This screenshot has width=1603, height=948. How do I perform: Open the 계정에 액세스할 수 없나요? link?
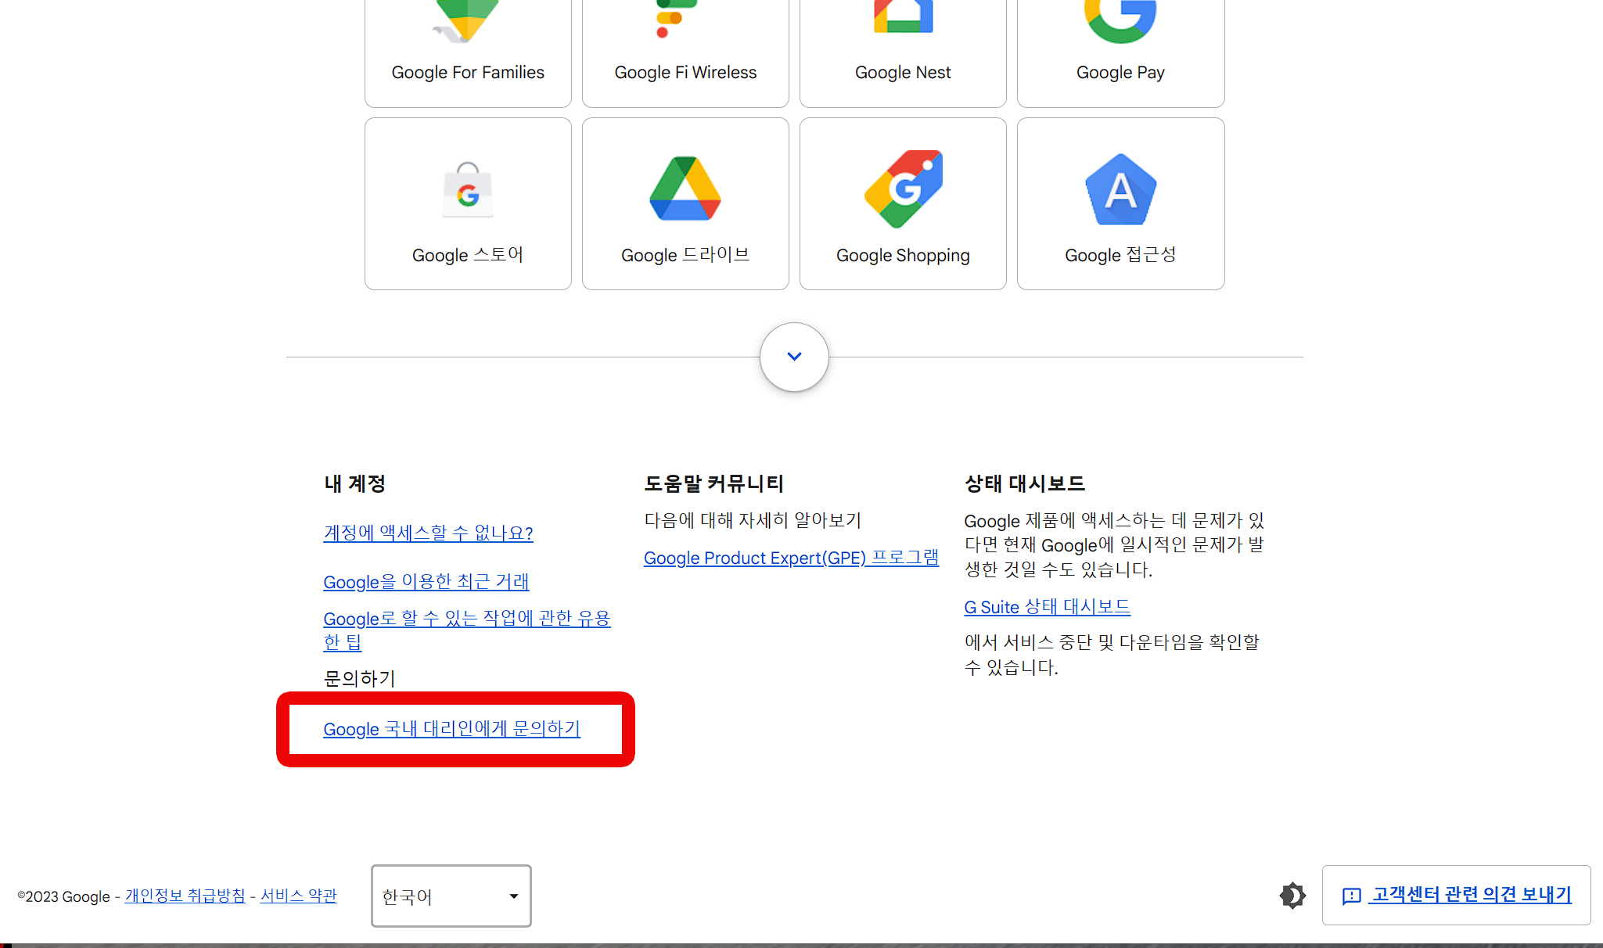[x=428, y=533]
